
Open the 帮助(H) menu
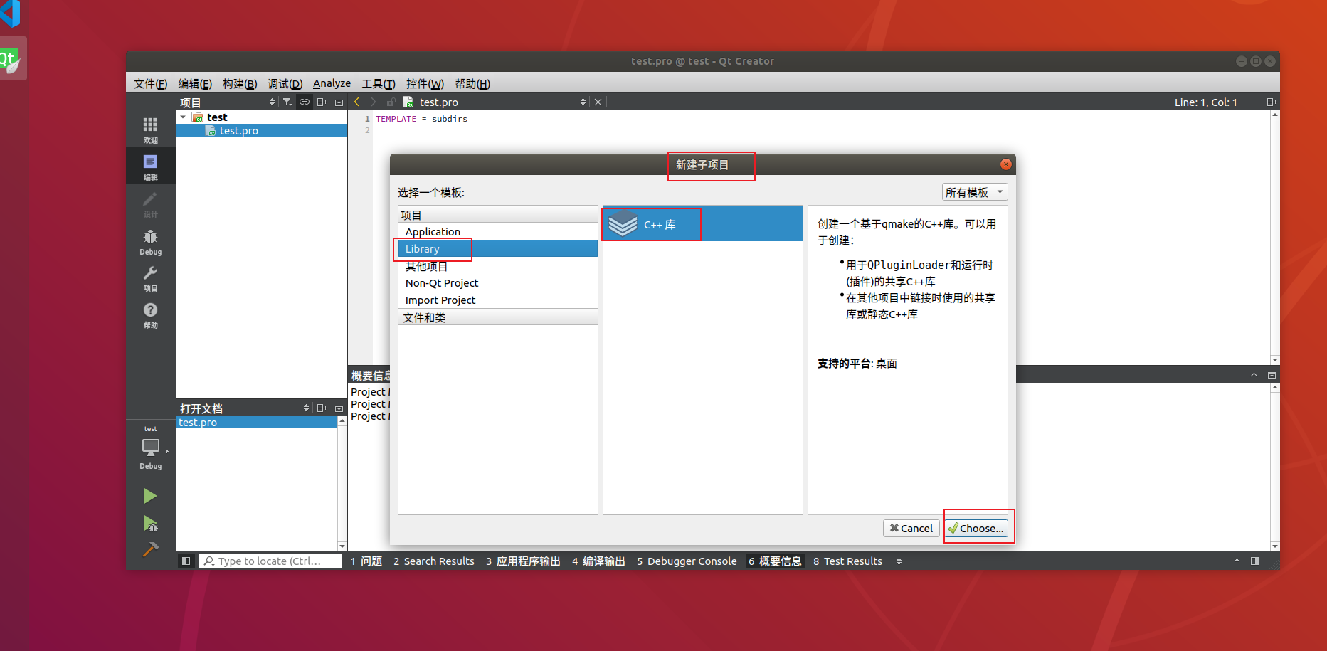[x=472, y=83]
